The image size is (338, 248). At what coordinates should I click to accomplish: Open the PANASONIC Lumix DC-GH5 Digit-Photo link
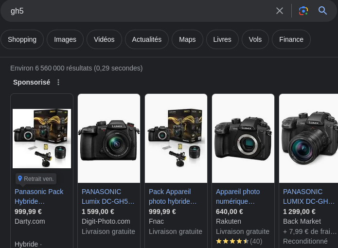click(108, 196)
